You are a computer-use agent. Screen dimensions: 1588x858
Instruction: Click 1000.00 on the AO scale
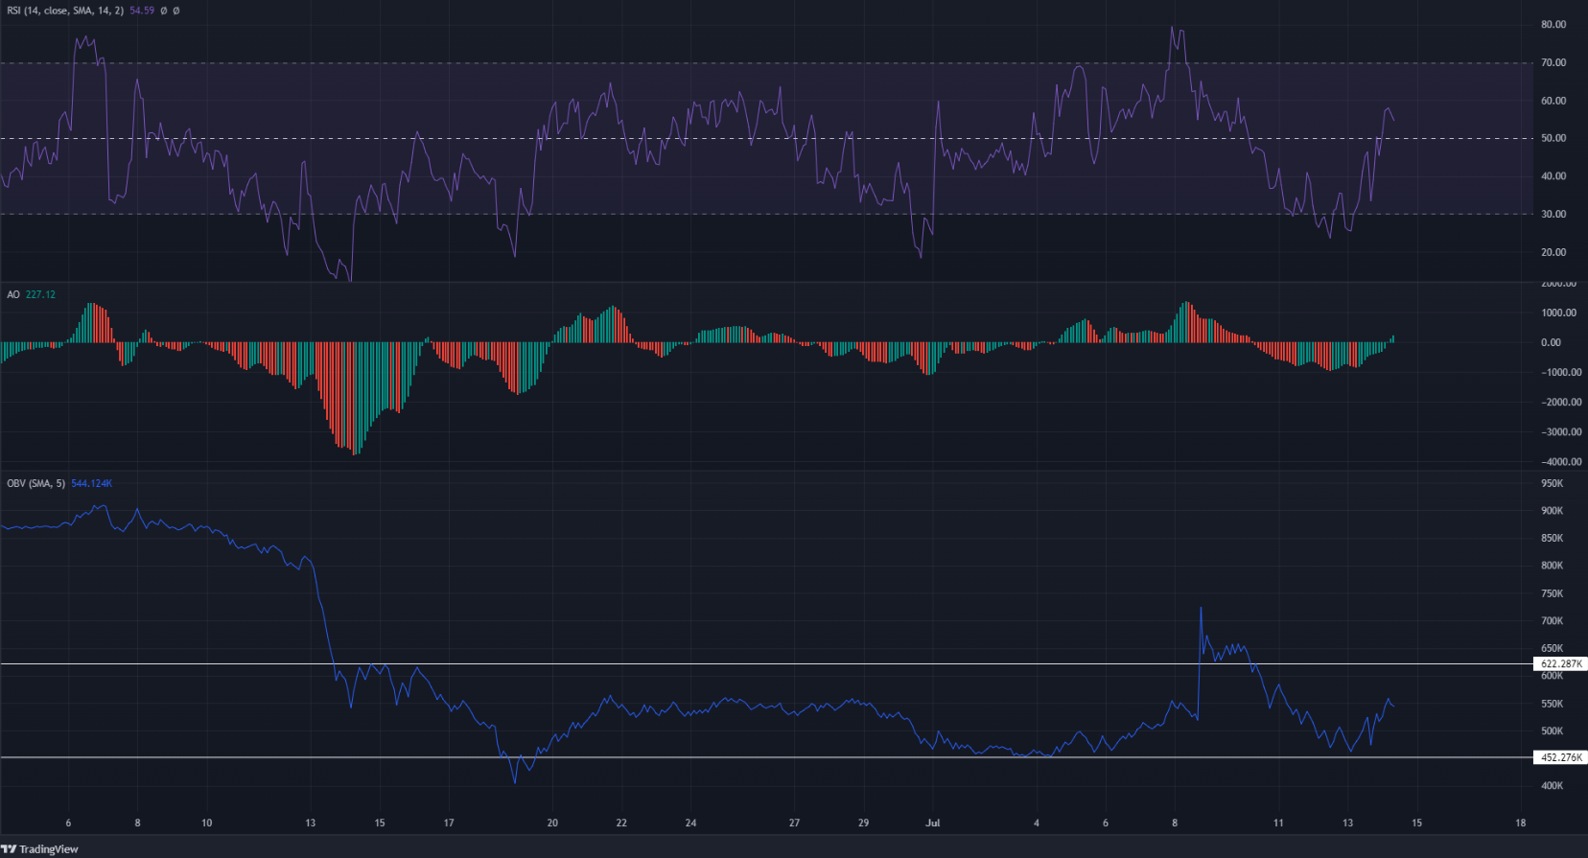click(x=1558, y=313)
